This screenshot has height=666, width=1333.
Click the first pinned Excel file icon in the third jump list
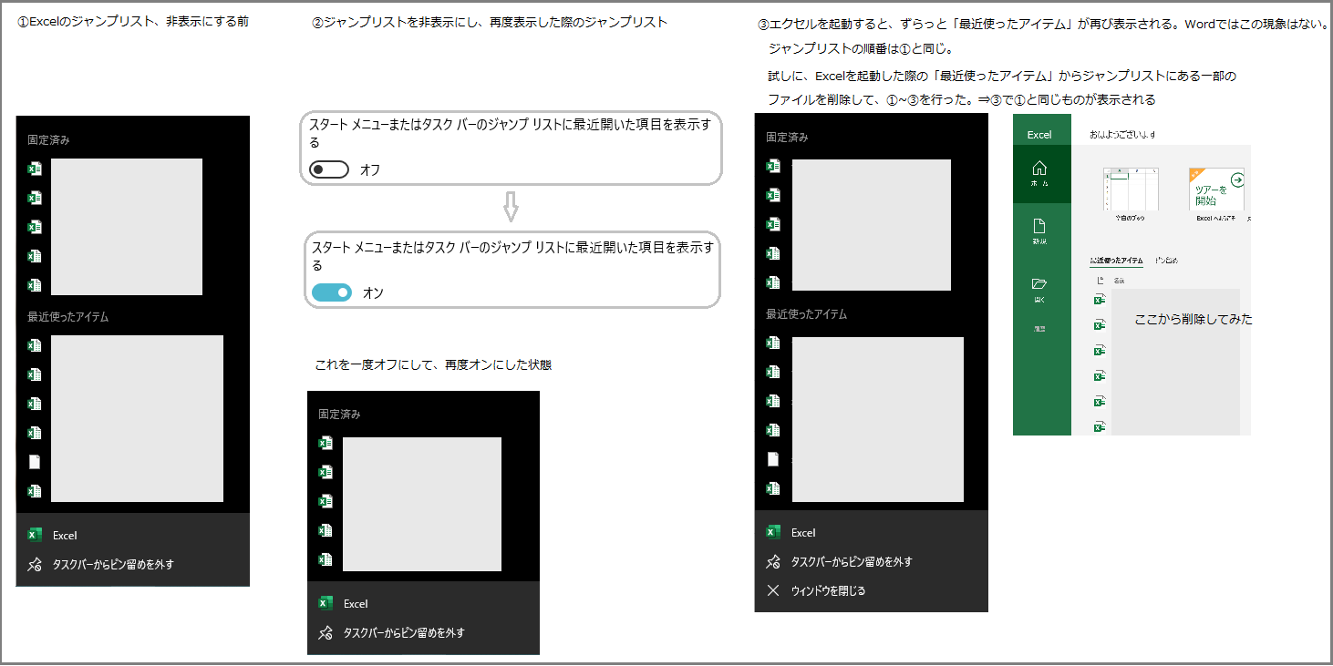pyautogui.click(x=773, y=166)
